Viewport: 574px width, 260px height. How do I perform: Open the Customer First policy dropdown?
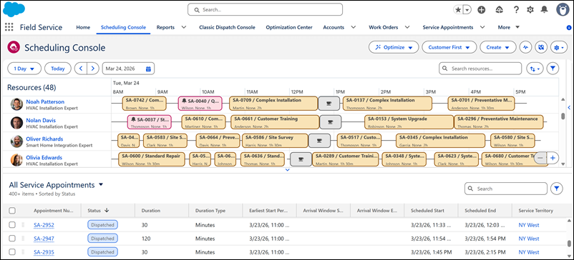[449, 47]
